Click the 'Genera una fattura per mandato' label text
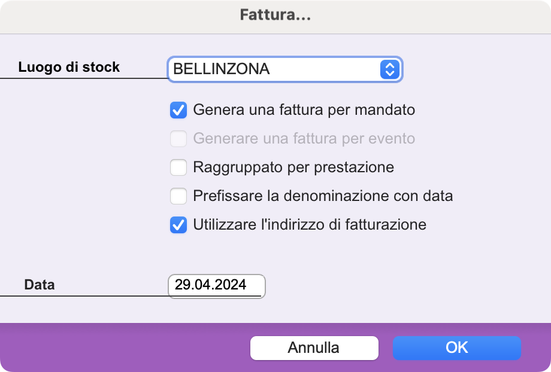This screenshot has height=372, width=551. pos(304,110)
